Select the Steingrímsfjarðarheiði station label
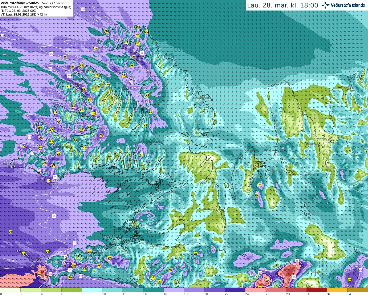The image size is (368, 296). click(x=149, y=142)
